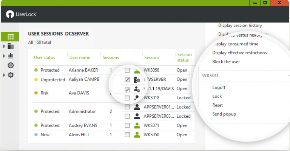Screen dimensions: 290x151
Task: Sort by User name column header
Action: pos(80,58)
